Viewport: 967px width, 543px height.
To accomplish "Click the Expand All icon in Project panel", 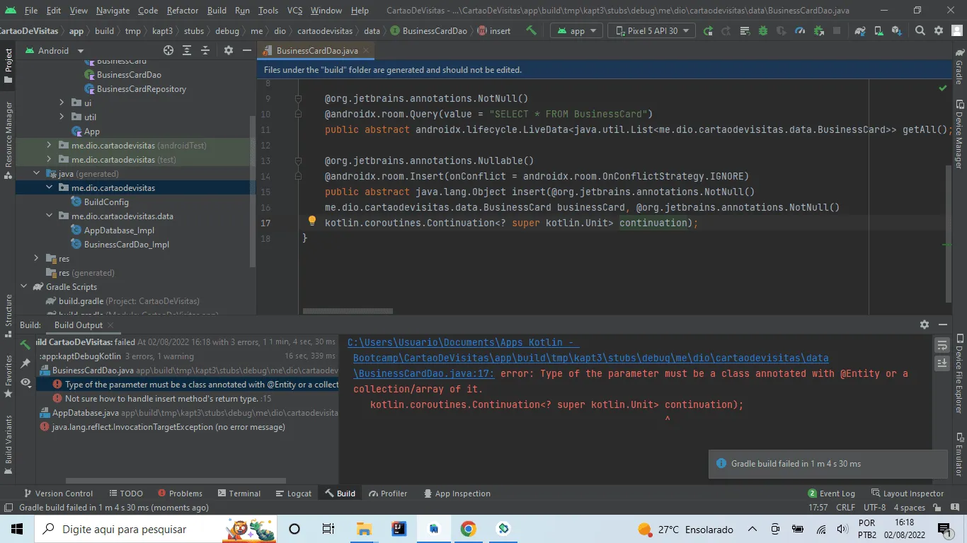I will click(187, 50).
